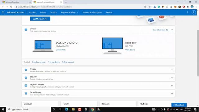Viewport: 199px width, 112px height.
Task: Collapse the Devices section chevron
Action: (x=172, y=30)
